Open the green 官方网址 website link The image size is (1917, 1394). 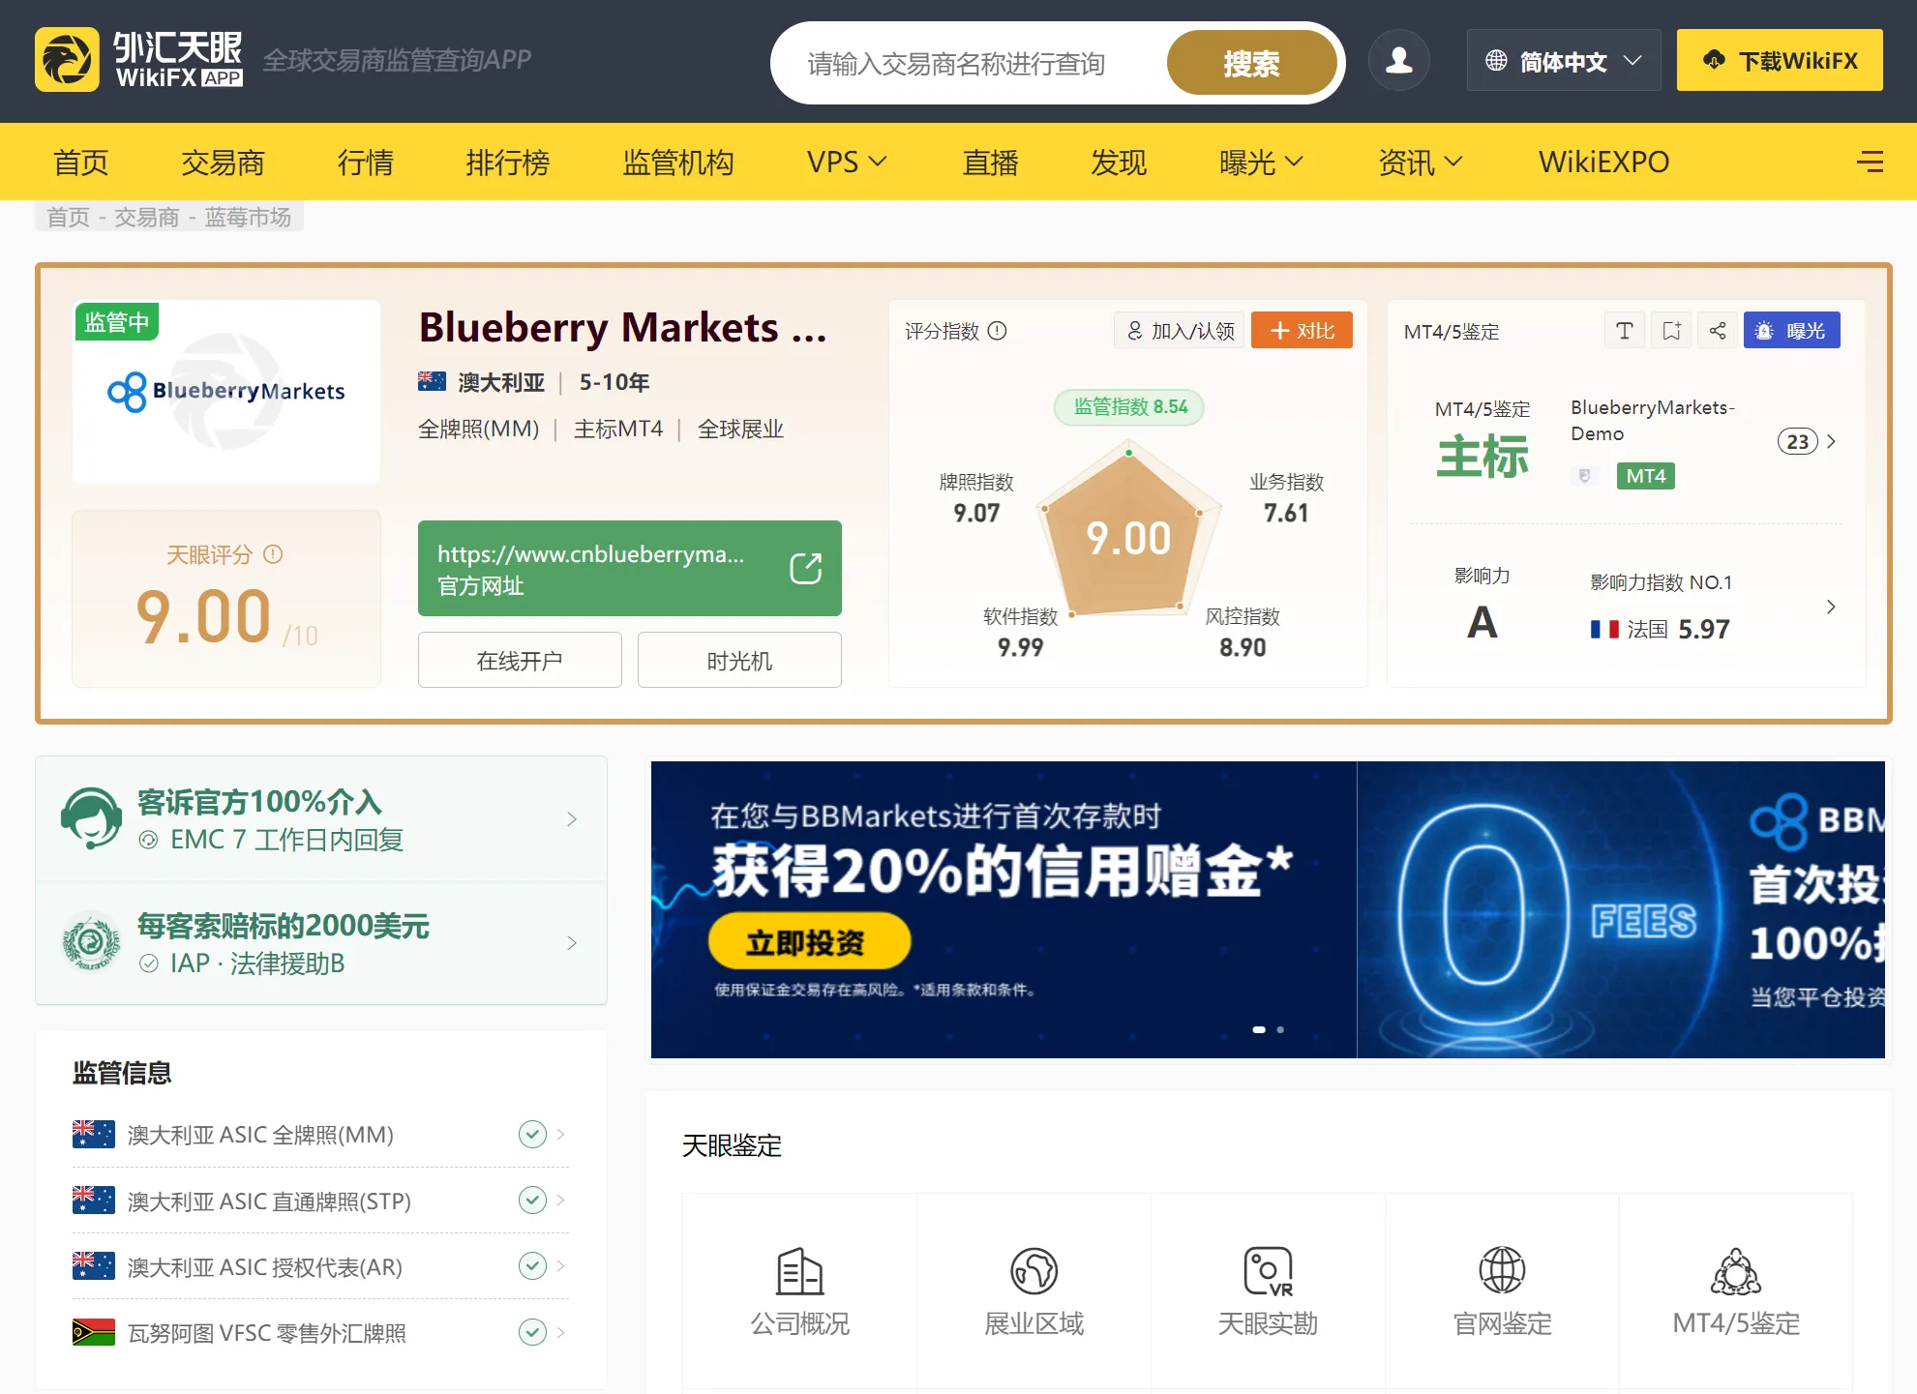pyautogui.click(x=630, y=568)
